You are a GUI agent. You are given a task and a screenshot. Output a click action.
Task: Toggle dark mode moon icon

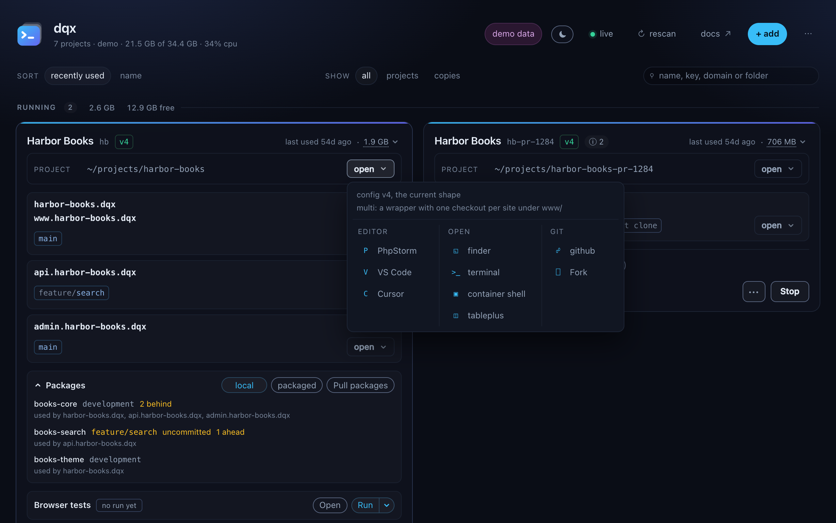(x=562, y=34)
